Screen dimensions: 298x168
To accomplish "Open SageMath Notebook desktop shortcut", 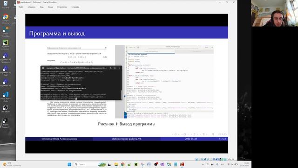I will coord(6,58).
